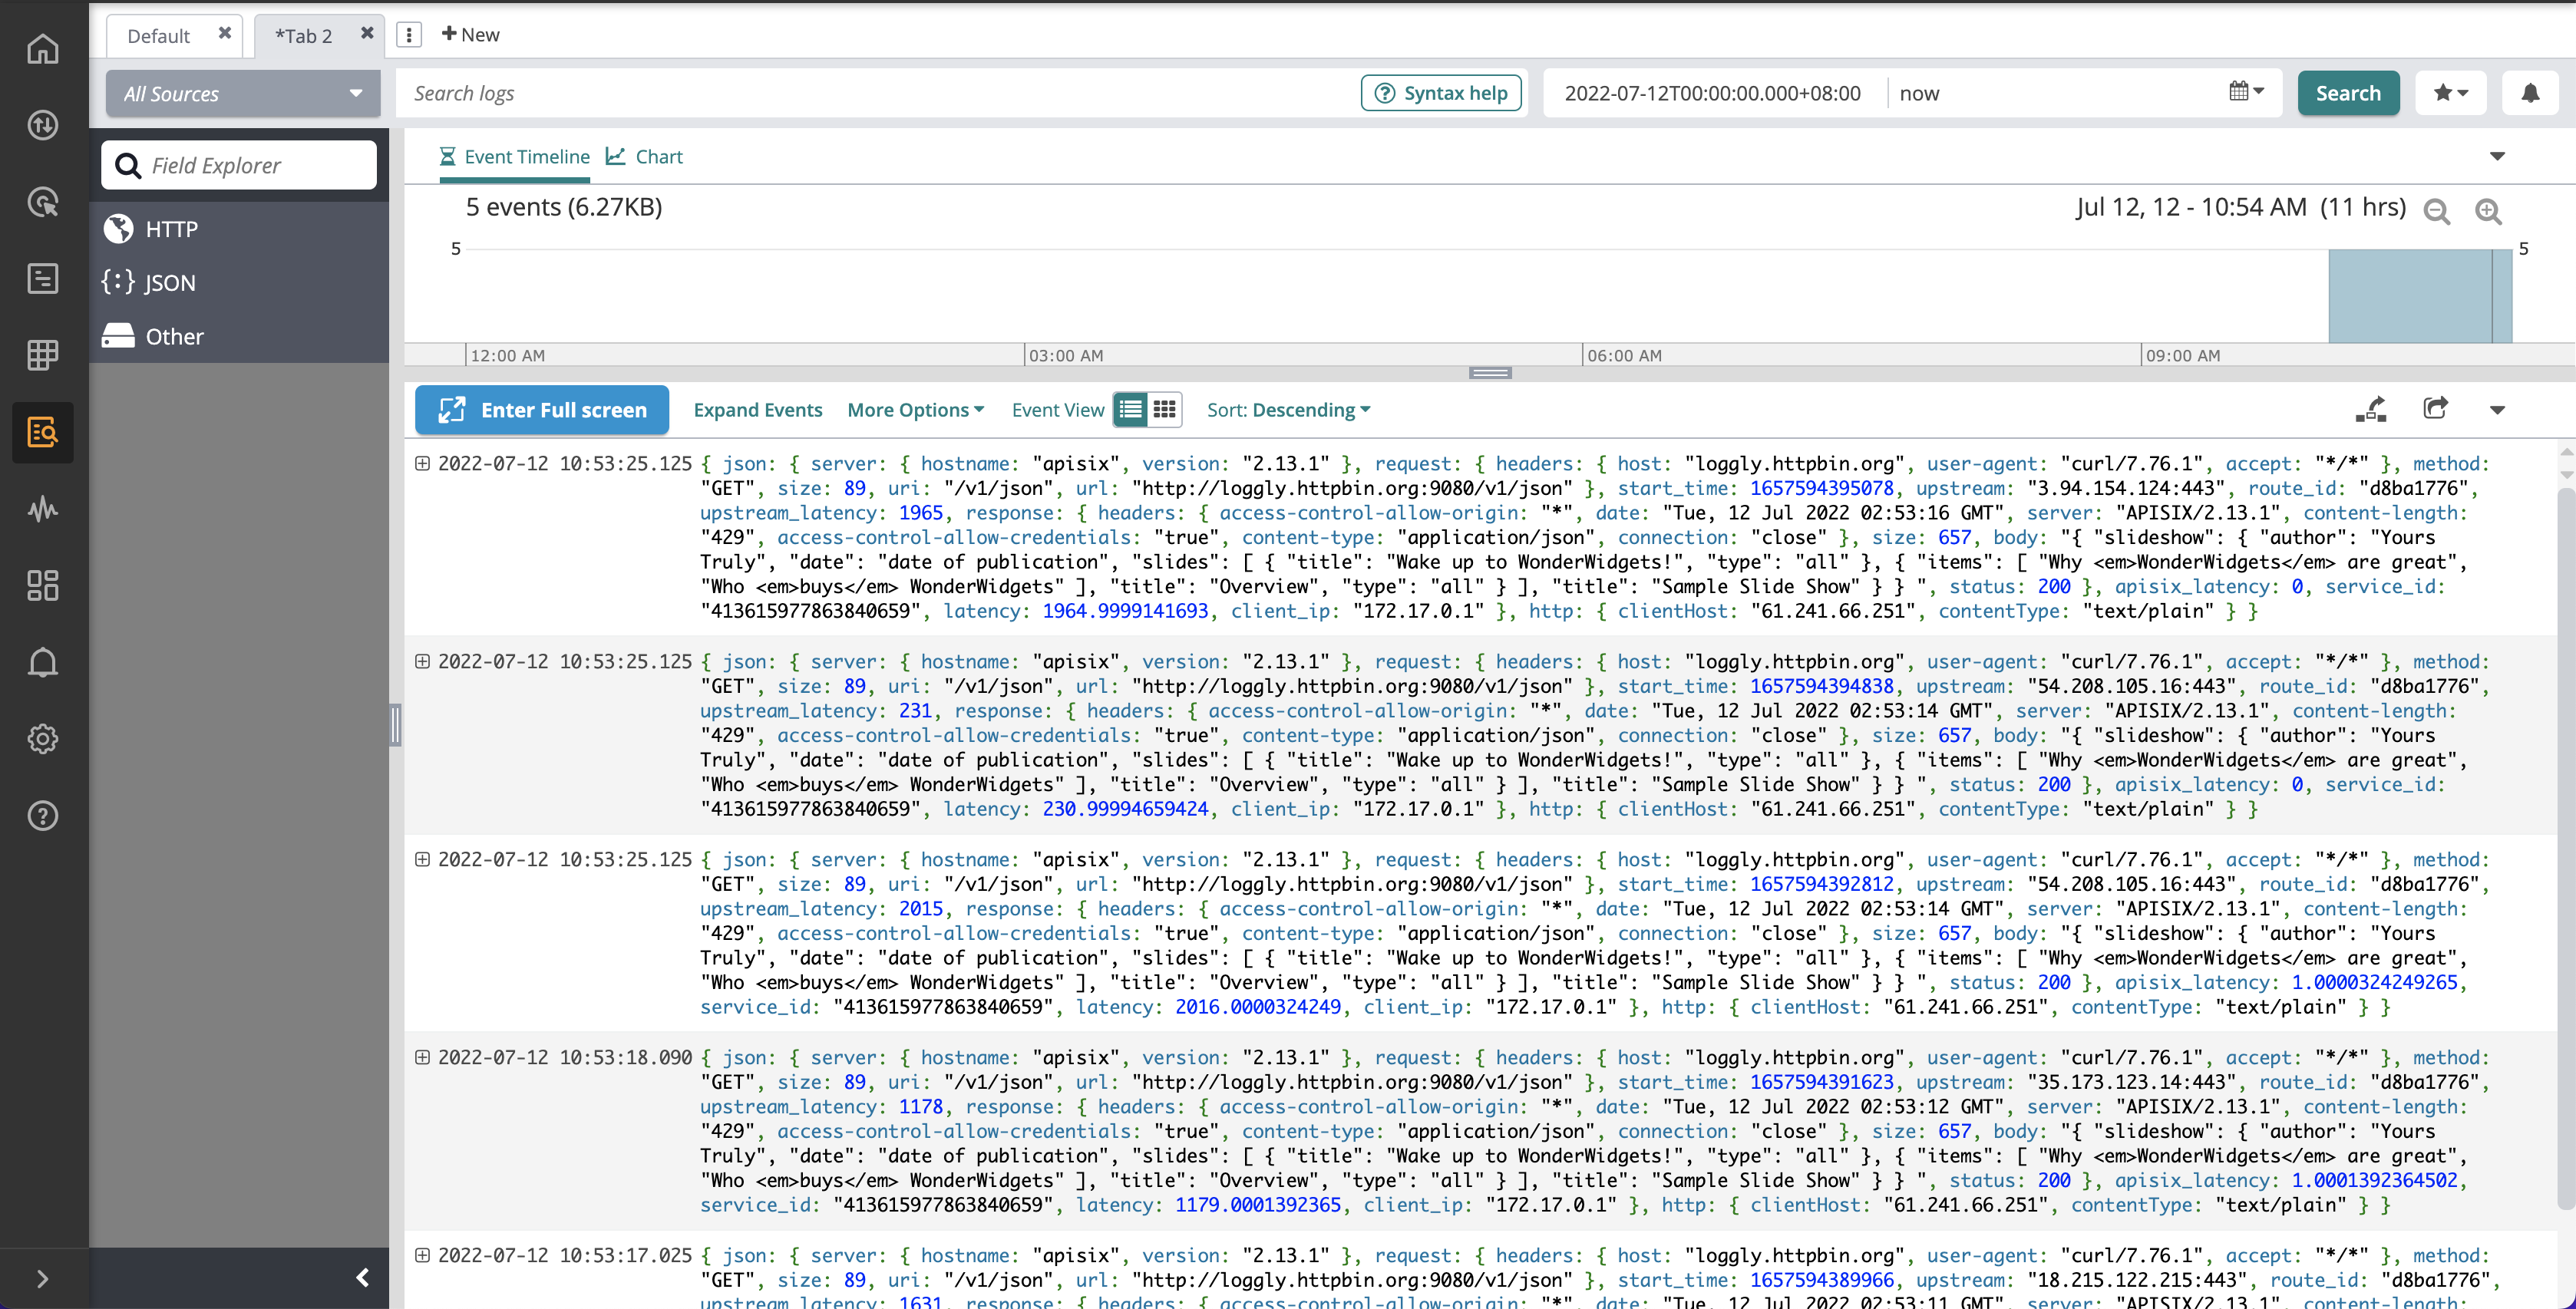
Task: Open the saved searches star dropdown
Action: (2451, 93)
